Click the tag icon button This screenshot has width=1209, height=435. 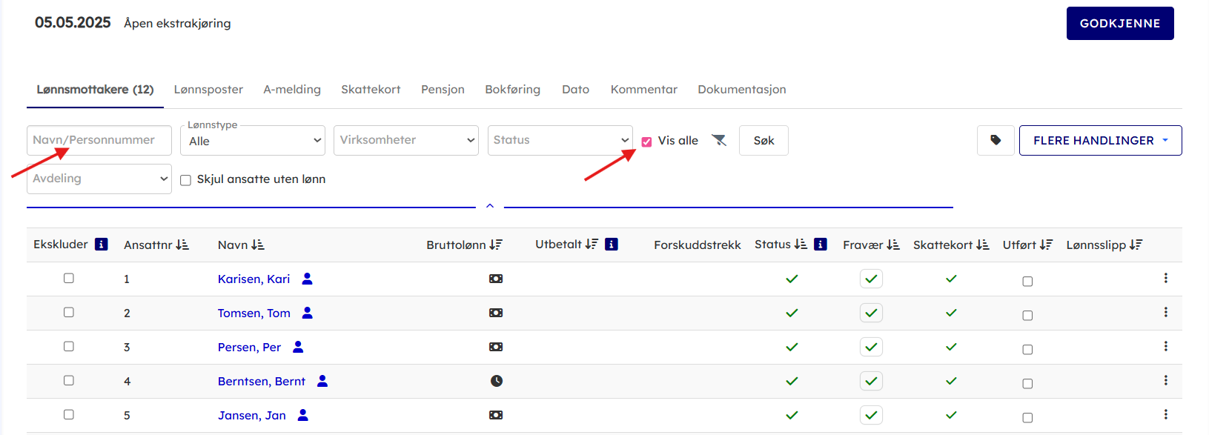click(x=996, y=140)
